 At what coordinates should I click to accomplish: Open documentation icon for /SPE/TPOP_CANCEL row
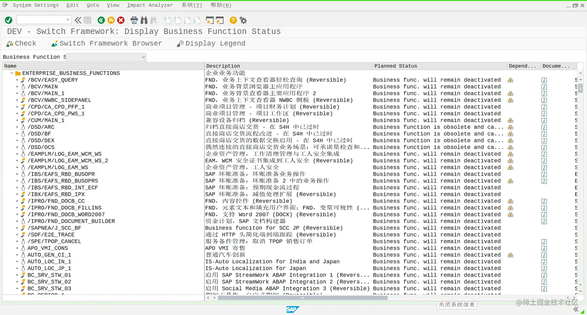pyautogui.click(x=544, y=242)
